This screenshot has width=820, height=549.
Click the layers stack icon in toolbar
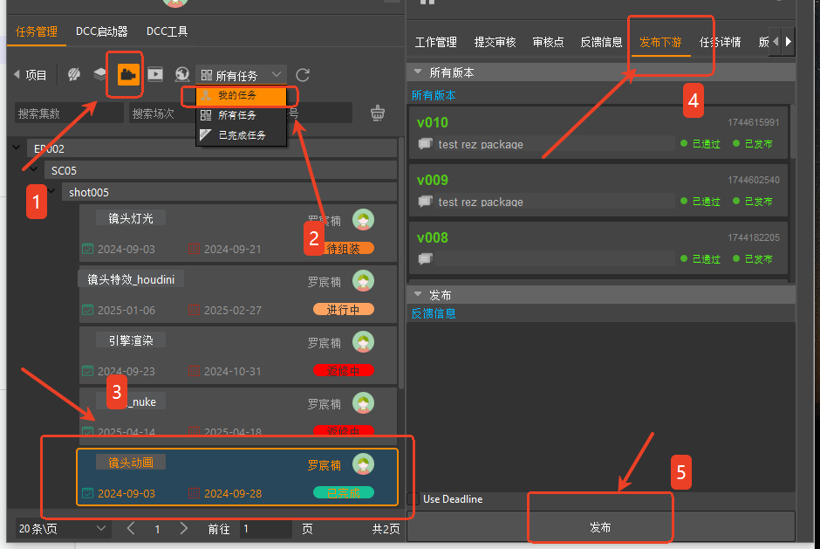click(100, 75)
